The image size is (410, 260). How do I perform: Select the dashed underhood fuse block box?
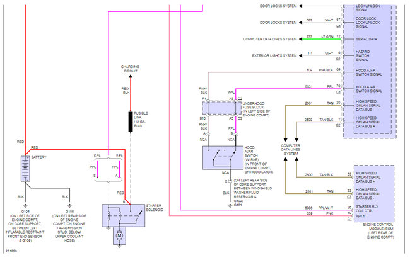pyautogui.click(x=222, y=108)
